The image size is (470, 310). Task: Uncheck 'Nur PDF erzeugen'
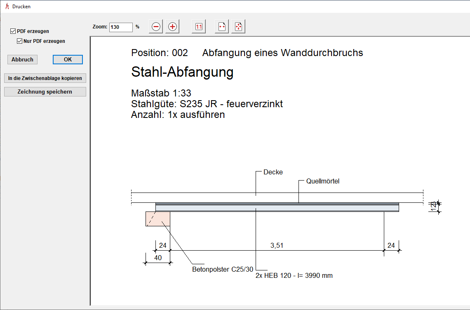pos(19,41)
